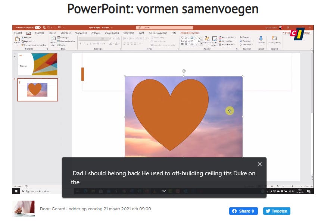Click Opmaak kopiëren/plakken format painter
The height and width of the screenshot is (223, 321).
34,45
